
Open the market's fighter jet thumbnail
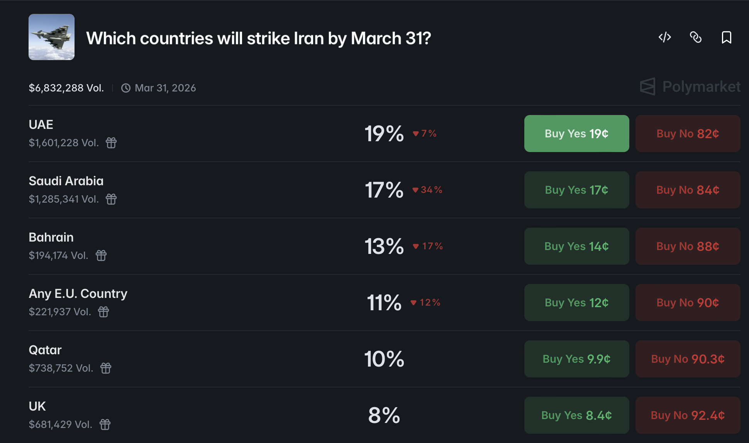pos(51,37)
